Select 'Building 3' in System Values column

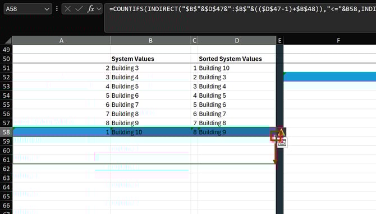pos(150,68)
